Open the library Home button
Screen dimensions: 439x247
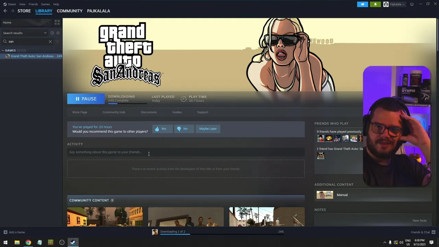coord(26,22)
